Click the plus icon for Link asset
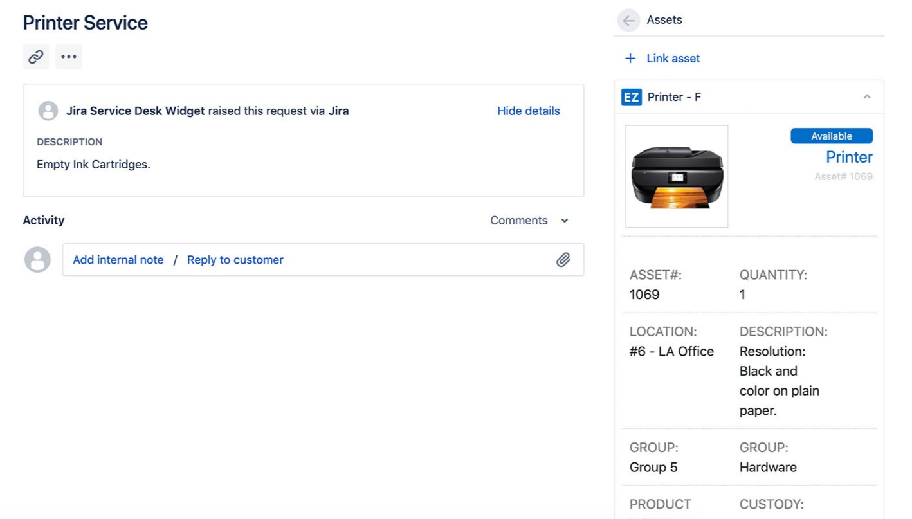Viewport: 912px width, 519px height. coord(630,59)
